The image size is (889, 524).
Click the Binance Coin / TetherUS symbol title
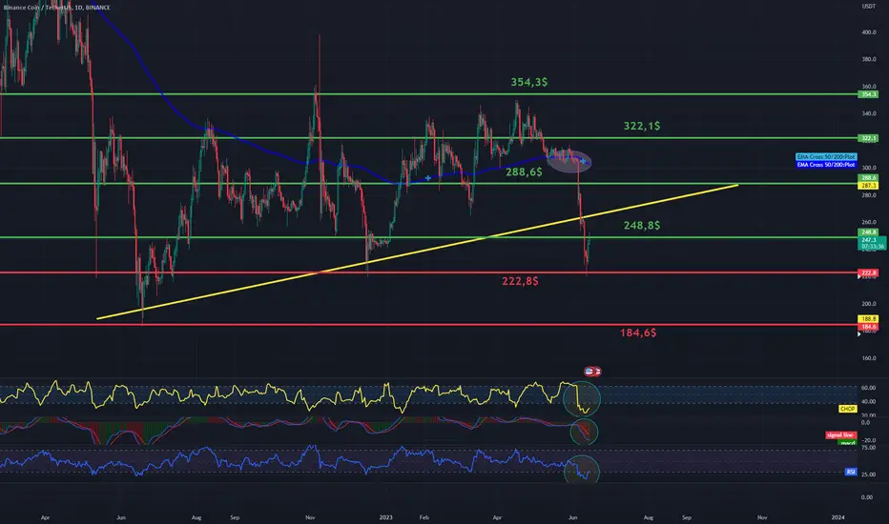(x=56, y=8)
